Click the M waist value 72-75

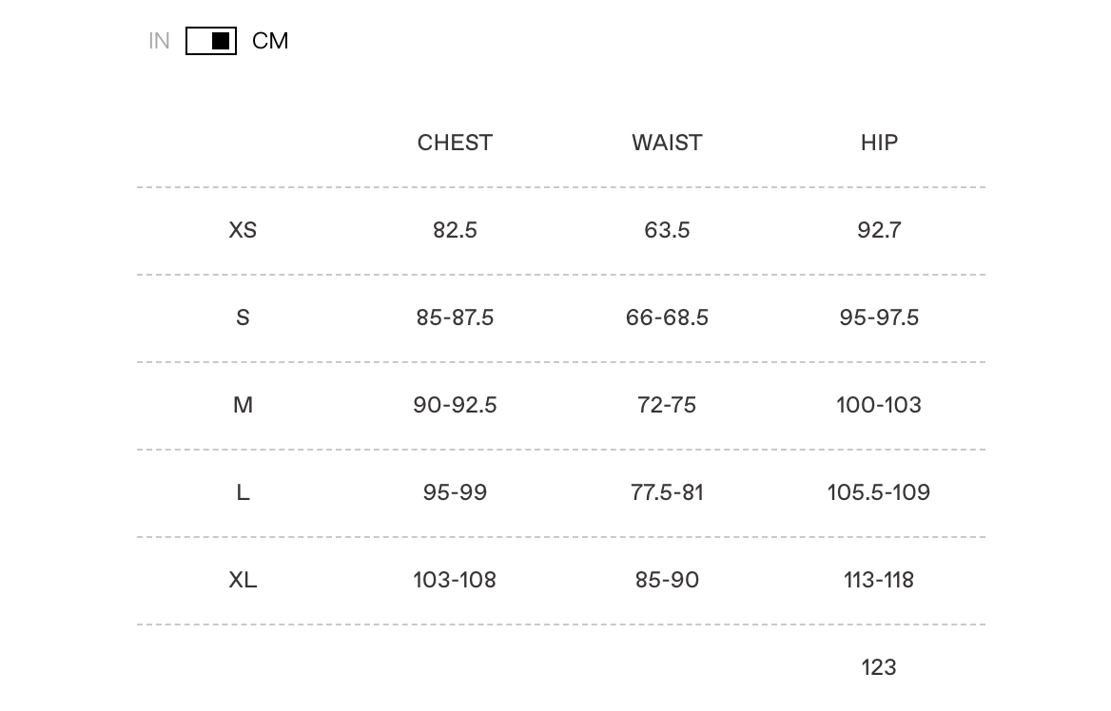coord(667,405)
